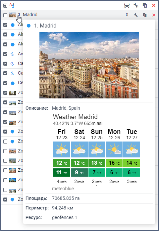Click the 1. Madrid geofence name

[27, 15]
